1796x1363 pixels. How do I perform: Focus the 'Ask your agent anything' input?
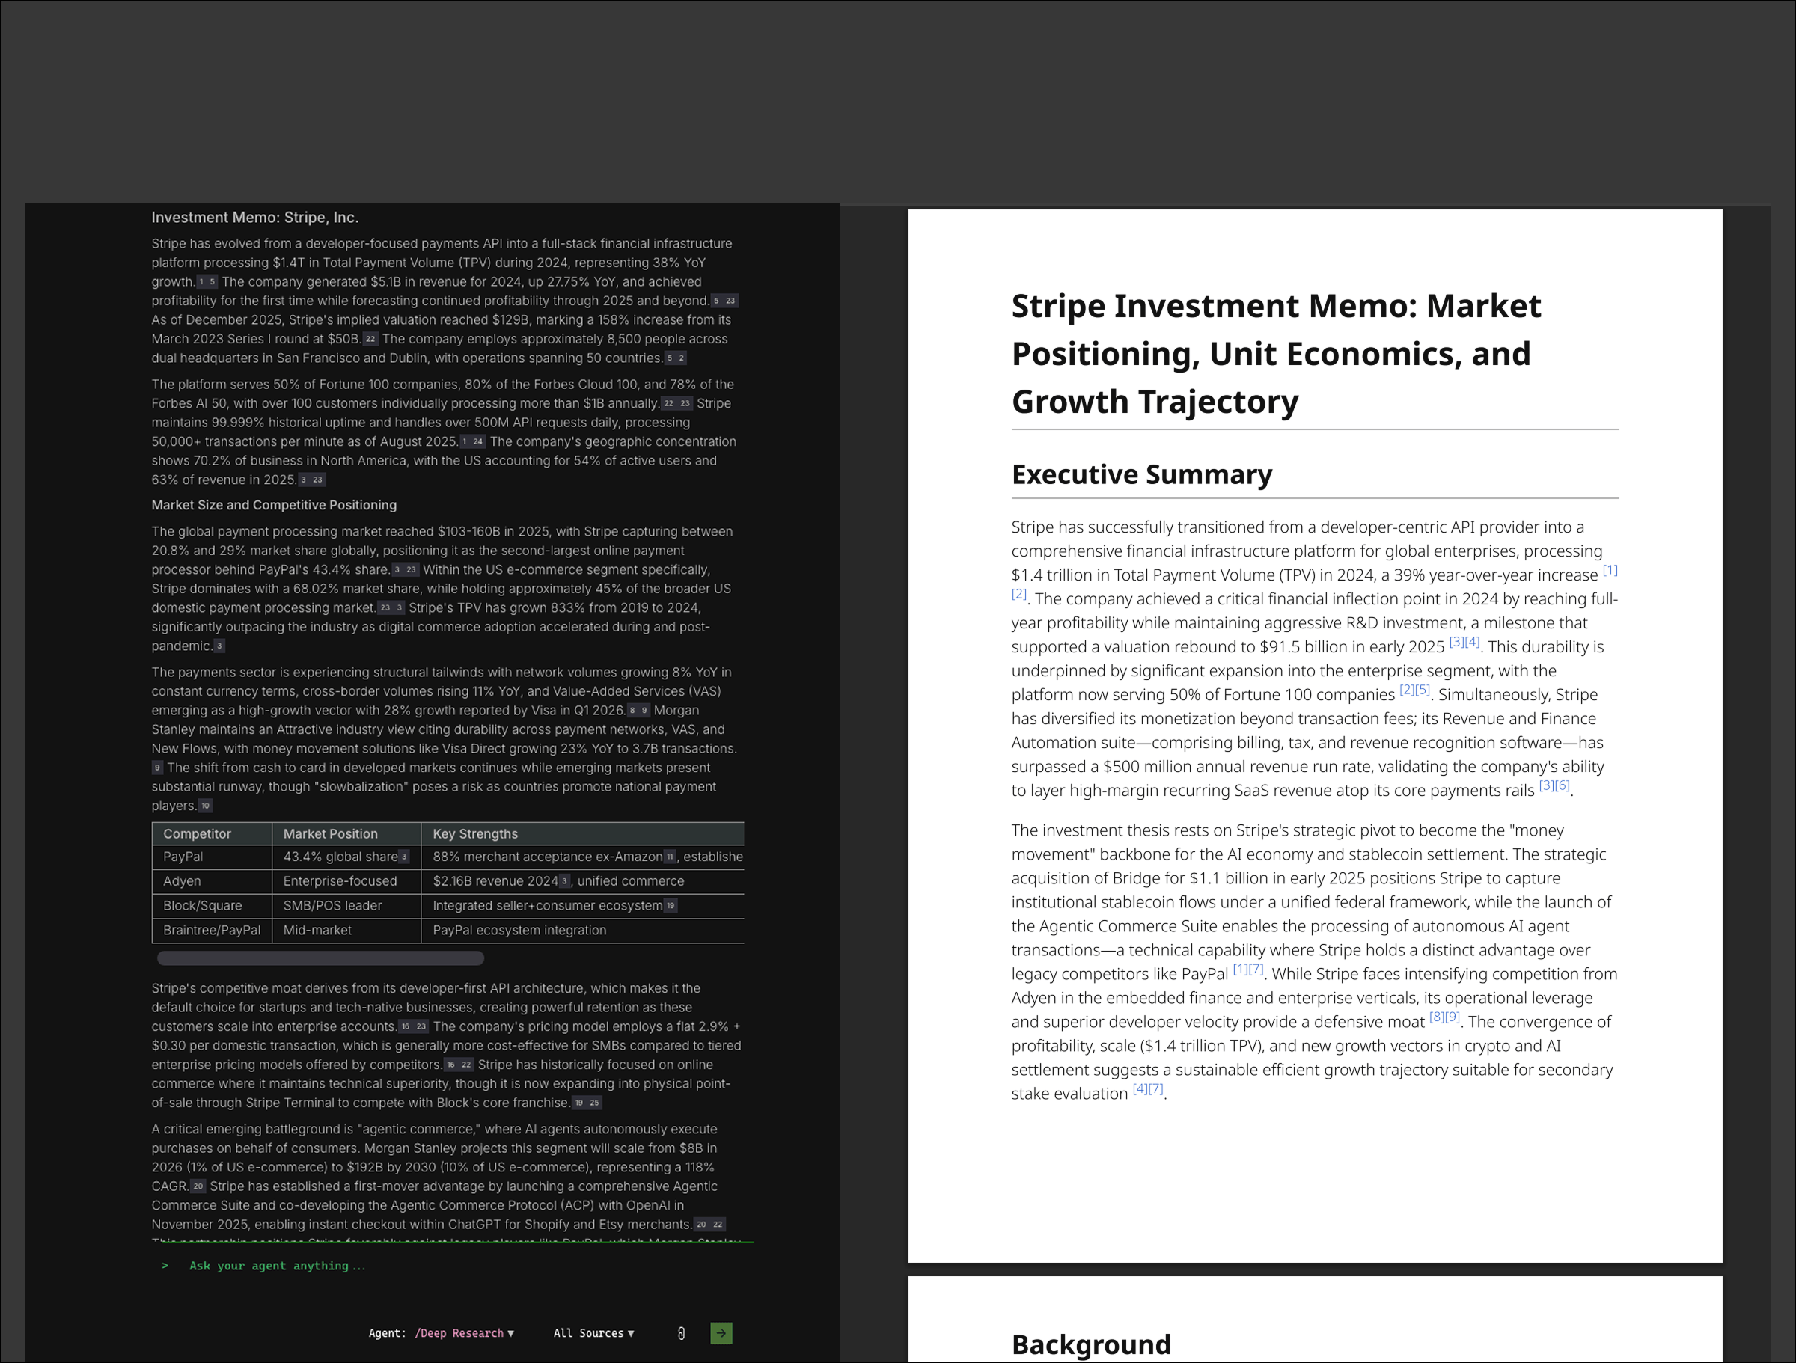pos(276,1266)
